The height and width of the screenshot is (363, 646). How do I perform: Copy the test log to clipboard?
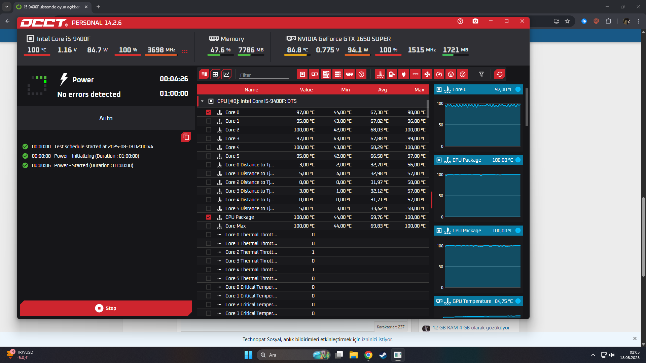tap(186, 137)
